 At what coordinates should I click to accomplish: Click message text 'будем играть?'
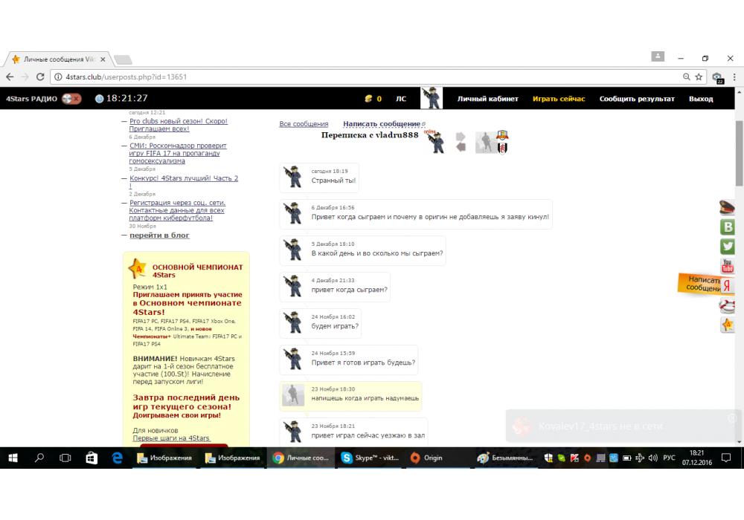tap(335, 326)
